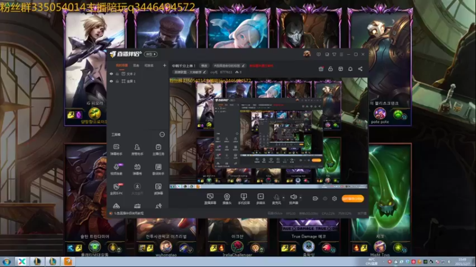The width and height of the screenshot is (476, 267).
Task: Add a 摄像头 camera source
Action: tap(227, 199)
